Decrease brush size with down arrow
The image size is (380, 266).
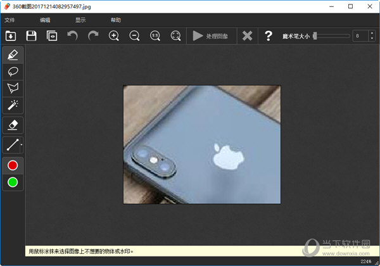pyautogui.click(x=372, y=39)
